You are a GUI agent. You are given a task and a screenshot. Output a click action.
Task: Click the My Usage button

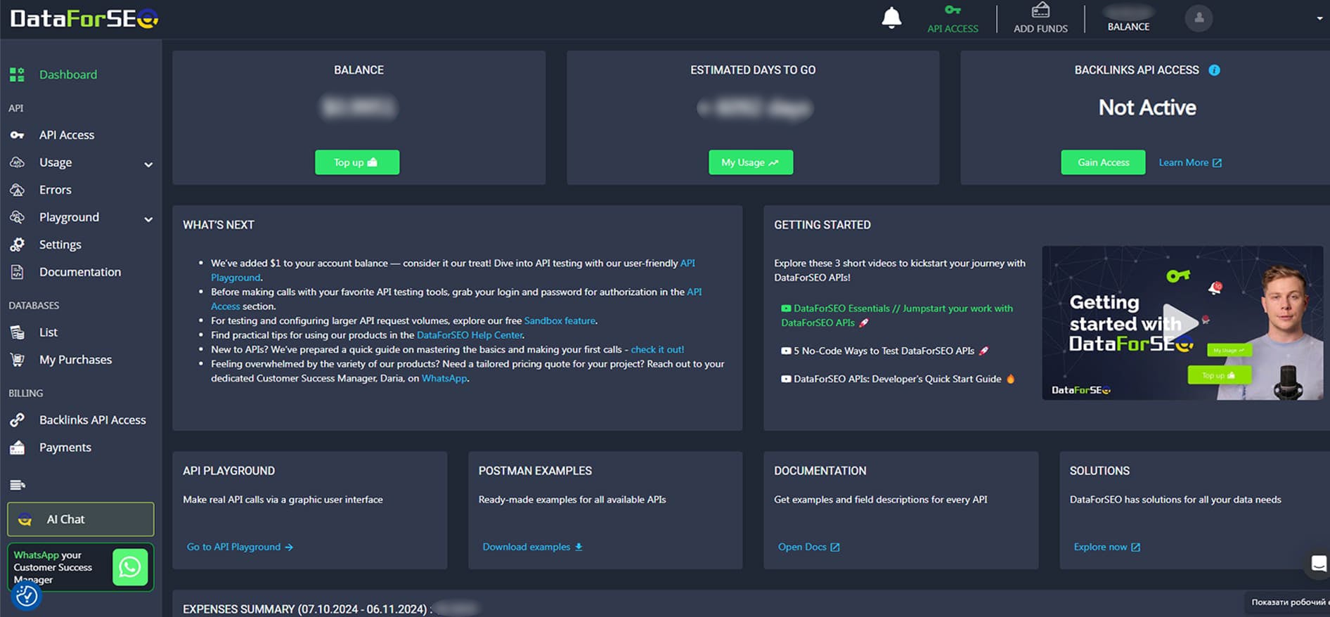tap(751, 162)
